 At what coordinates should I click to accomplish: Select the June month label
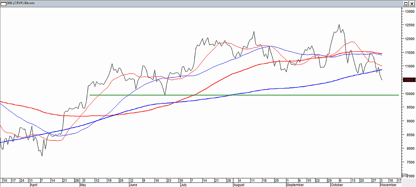[x=133, y=185]
